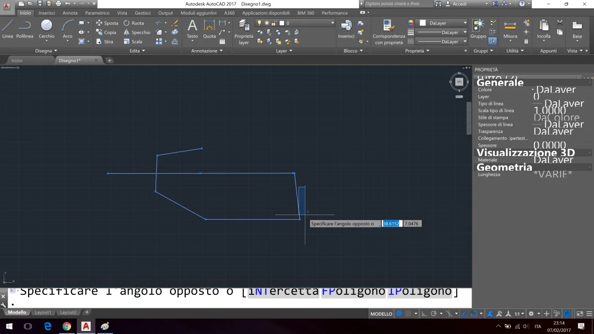Click the layer 0 color swatch
This screenshot has height=334, width=594.
coord(282,23)
